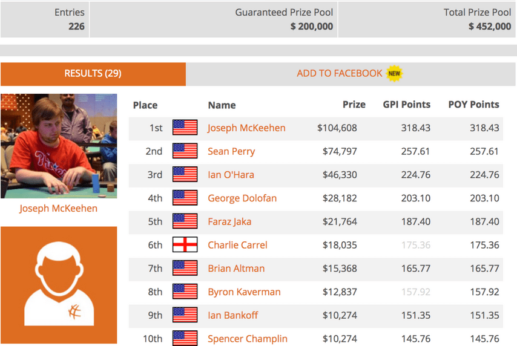Click the US flag beside Joseph McKeehen
This screenshot has height=346, width=517.
pyautogui.click(x=185, y=128)
